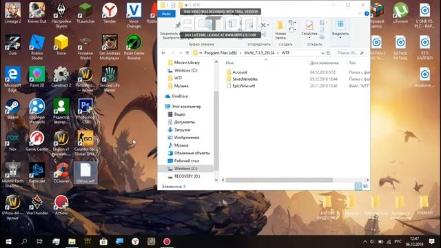The height and width of the screenshot is (248, 441).
Task: Open Task View on the taskbar
Action: pyautogui.click(x=40, y=241)
